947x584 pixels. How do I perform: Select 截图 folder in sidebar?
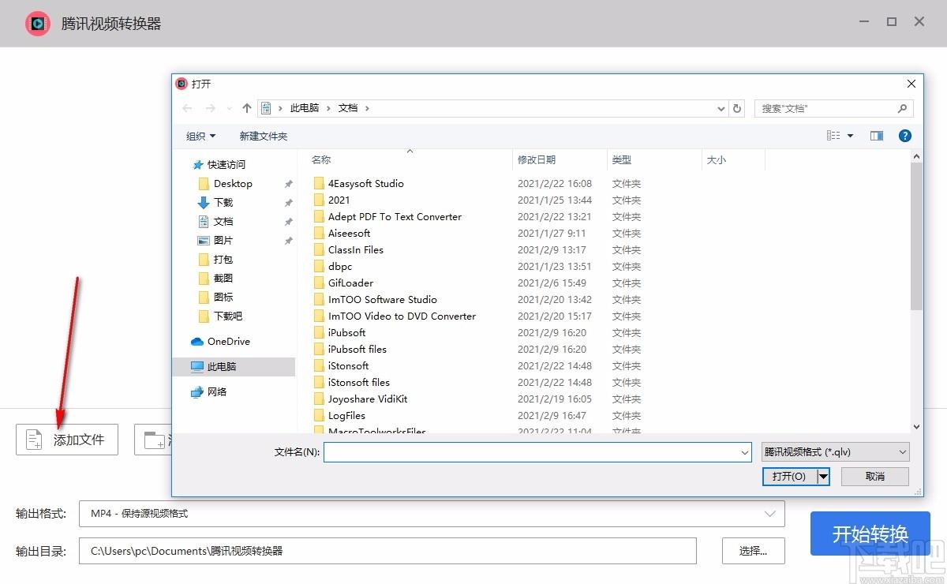tap(223, 278)
